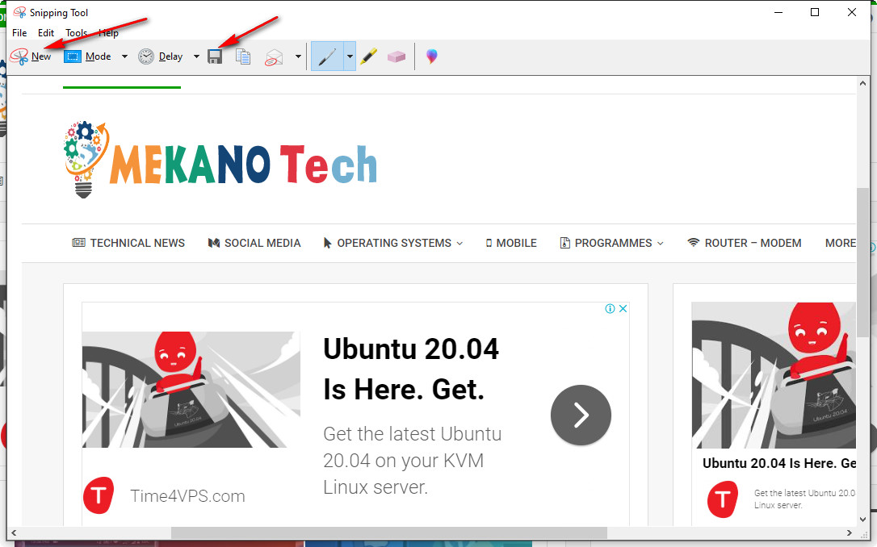The height and width of the screenshot is (547, 877).
Task: Click the vertical scrollbar down arrow
Action: click(x=863, y=519)
